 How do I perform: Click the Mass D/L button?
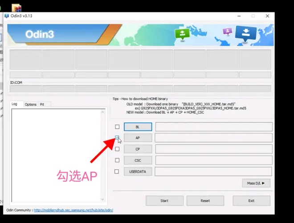256,183
